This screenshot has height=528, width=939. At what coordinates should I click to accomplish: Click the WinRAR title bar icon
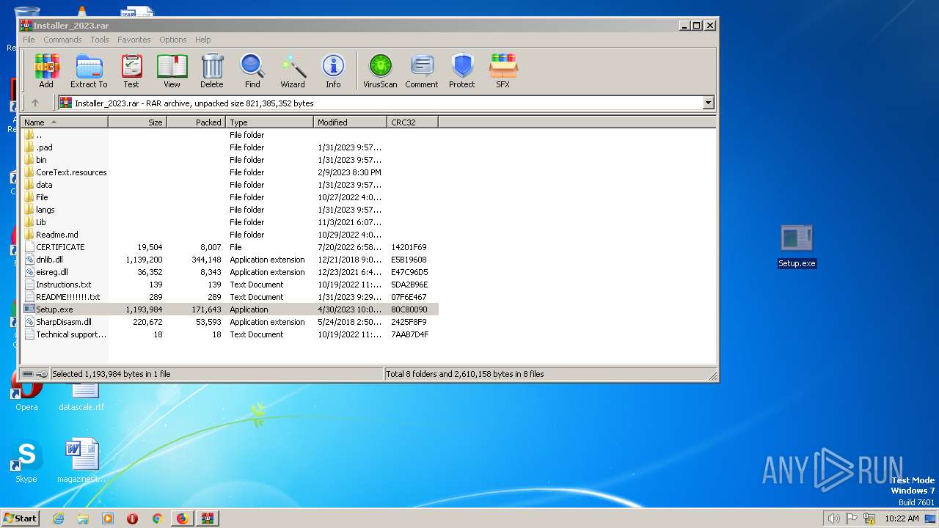tap(26, 25)
